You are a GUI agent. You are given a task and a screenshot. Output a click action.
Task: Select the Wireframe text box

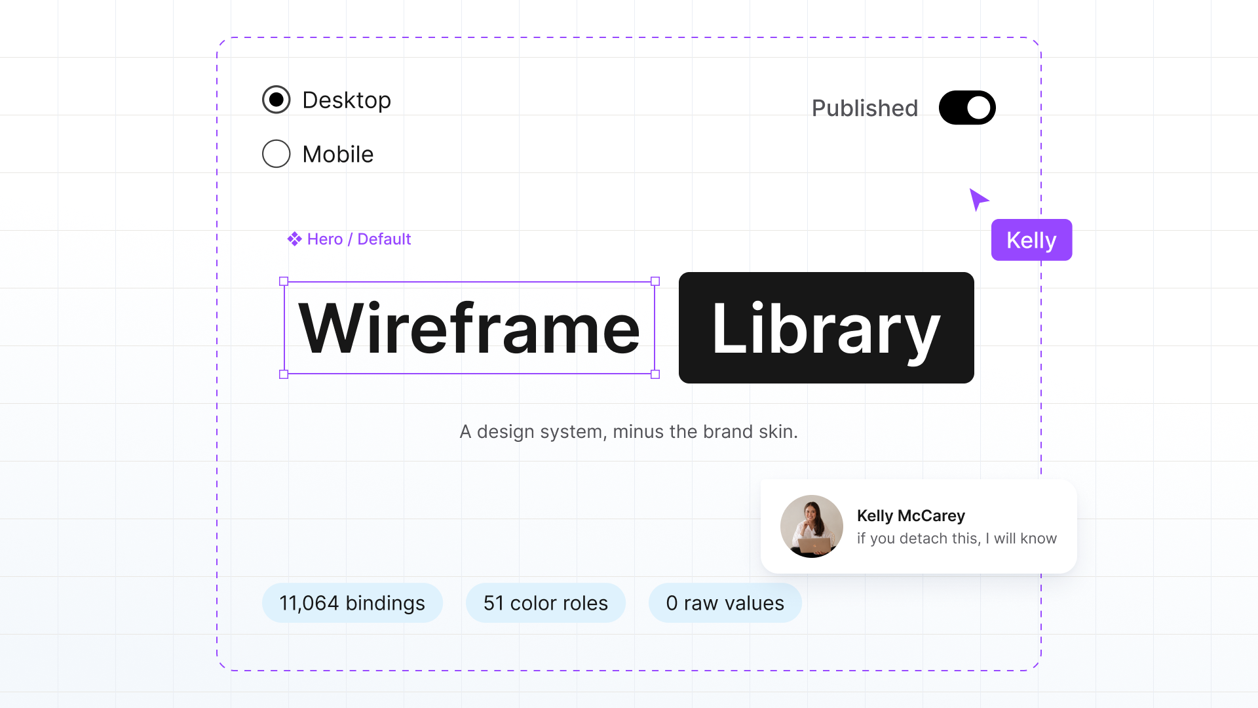(469, 328)
